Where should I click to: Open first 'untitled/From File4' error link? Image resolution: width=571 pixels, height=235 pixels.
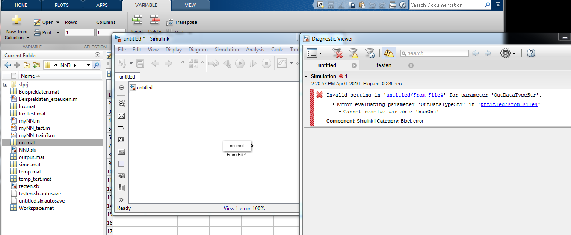pyautogui.click(x=414, y=95)
